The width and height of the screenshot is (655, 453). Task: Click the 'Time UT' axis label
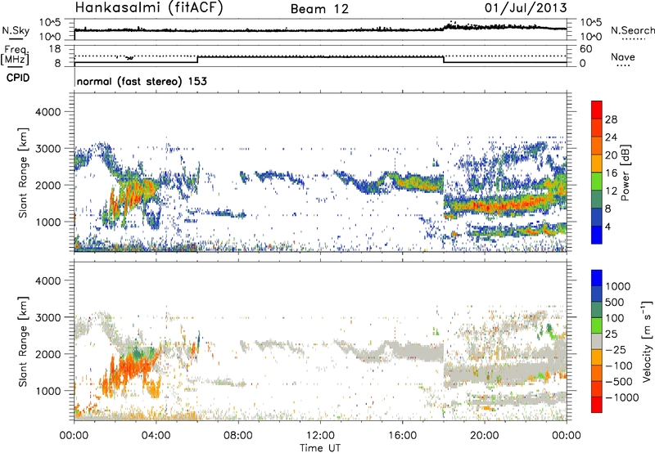coord(320,448)
